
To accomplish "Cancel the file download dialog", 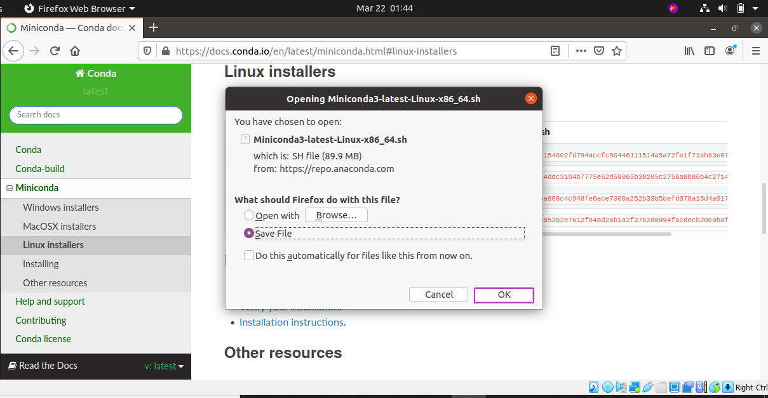I will (x=439, y=295).
